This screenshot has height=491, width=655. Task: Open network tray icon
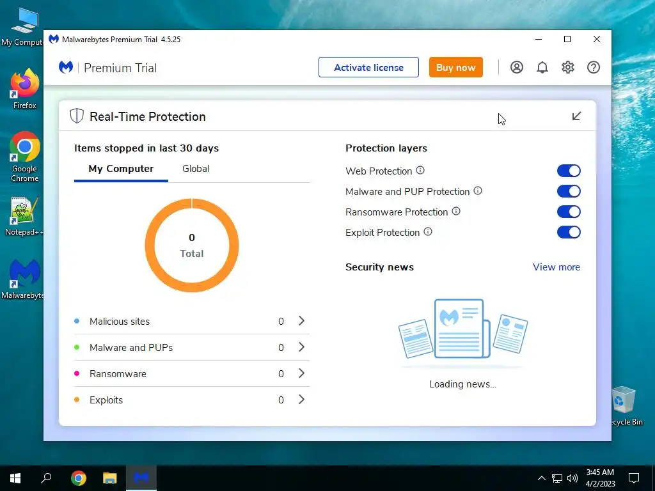coord(557,478)
